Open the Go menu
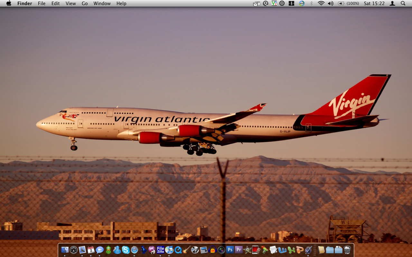 tap(85, 4)
